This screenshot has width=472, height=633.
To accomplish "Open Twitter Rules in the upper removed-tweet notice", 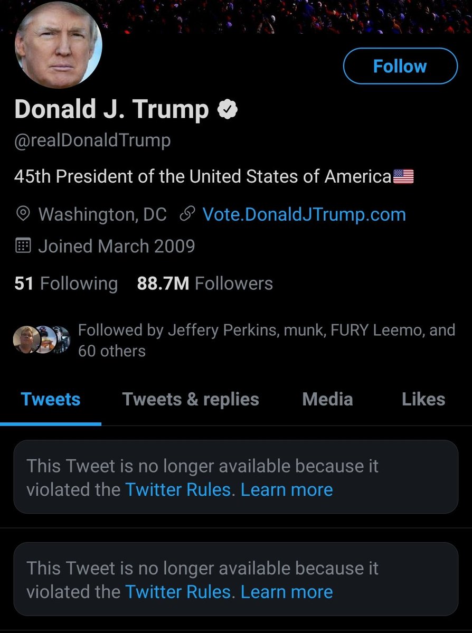I will coord(178,490).
